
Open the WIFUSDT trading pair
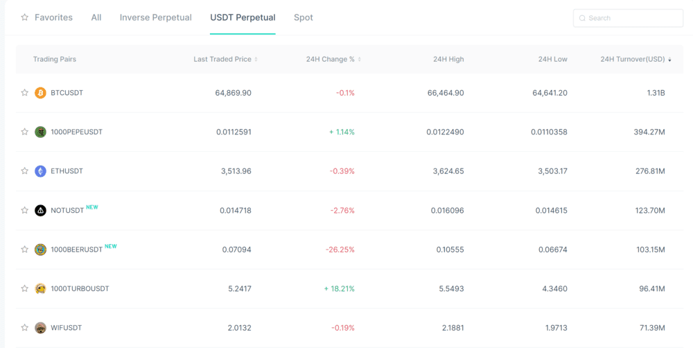(67, 328)
